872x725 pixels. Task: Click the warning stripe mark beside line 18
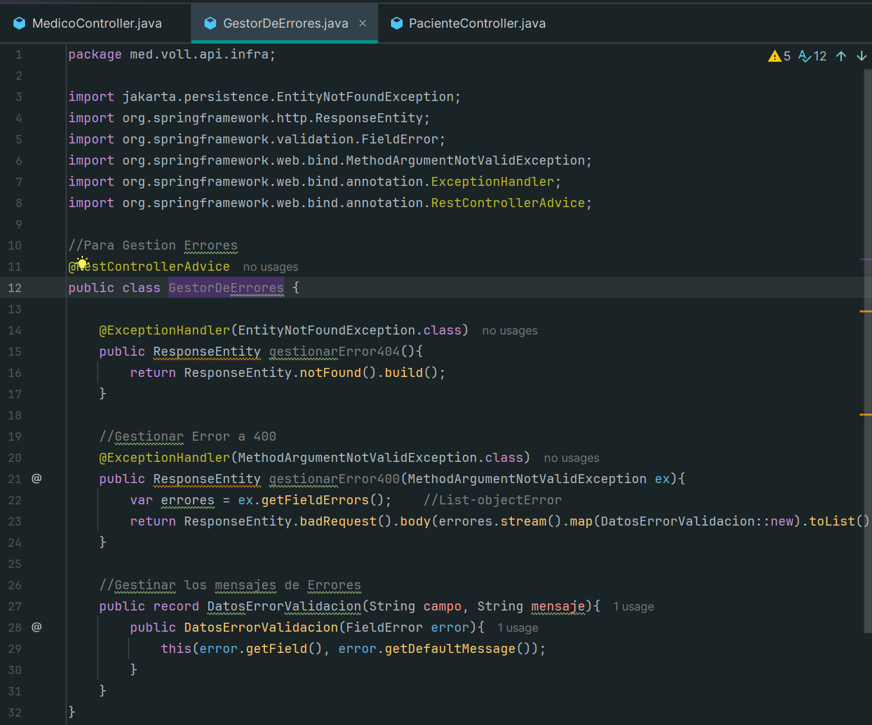click(x=866, y=415)
